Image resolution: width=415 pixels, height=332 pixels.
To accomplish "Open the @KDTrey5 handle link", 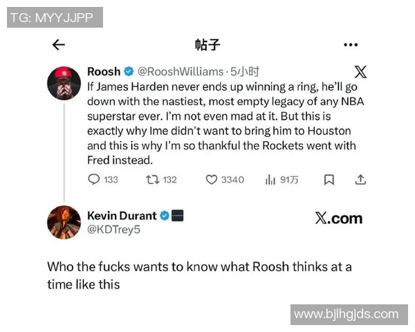I will (x=114, y=230).
